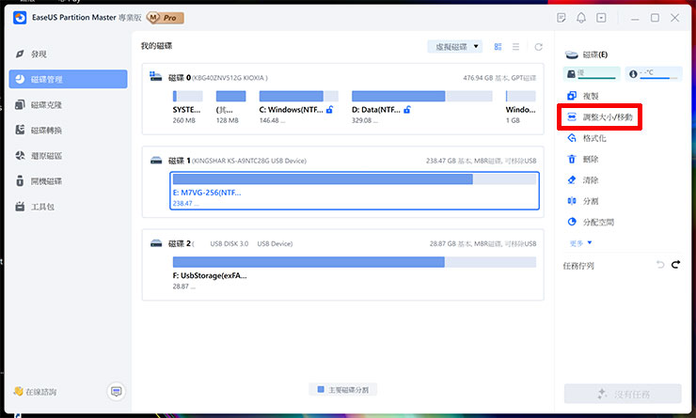Screen dimensions: 696x418
Task: Click 分配空間 (Allocate Space) action
Action: point(591,222)
